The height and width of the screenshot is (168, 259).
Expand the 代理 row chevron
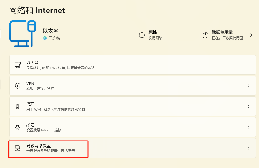tap(248, 107)
